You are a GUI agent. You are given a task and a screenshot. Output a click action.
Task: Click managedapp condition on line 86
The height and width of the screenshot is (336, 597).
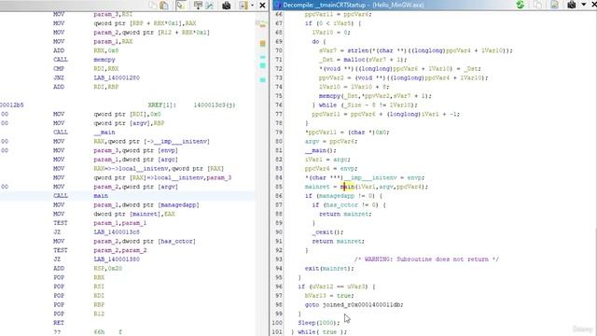[337, 196]
